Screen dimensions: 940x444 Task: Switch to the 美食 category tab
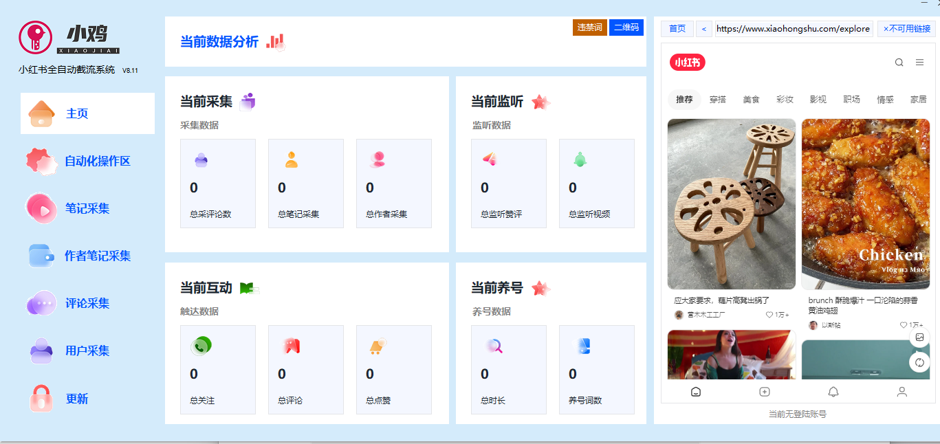(751, 99)
